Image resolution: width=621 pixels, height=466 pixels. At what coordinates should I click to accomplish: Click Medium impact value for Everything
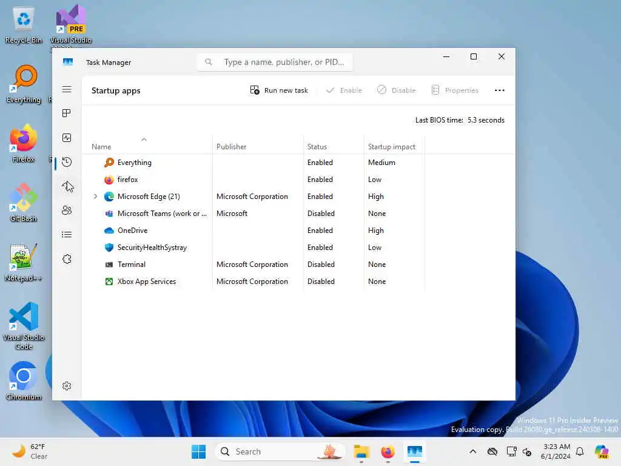(381, 163)
